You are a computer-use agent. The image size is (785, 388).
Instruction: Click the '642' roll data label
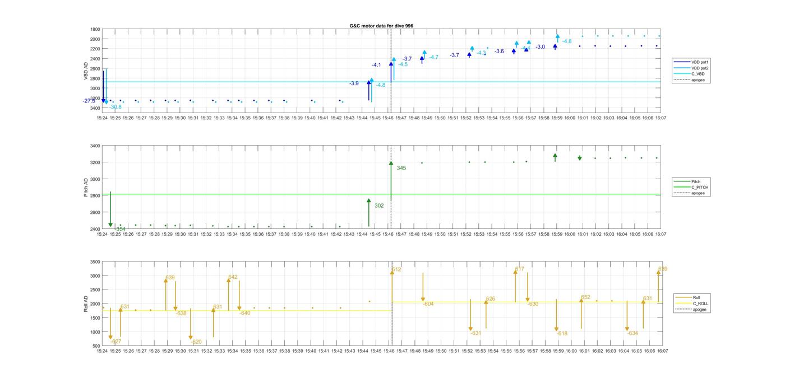pyautogui.click(x=233, y=277)
